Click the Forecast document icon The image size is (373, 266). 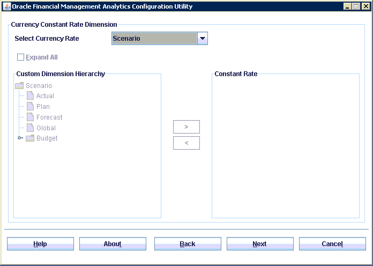click(30, 117)
